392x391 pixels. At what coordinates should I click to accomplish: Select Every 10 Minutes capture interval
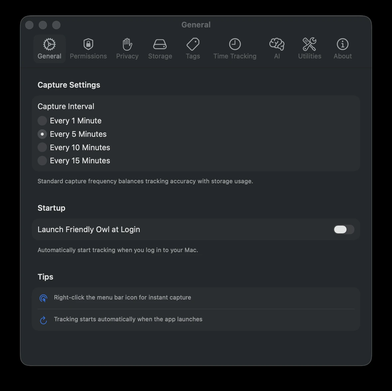42,147
